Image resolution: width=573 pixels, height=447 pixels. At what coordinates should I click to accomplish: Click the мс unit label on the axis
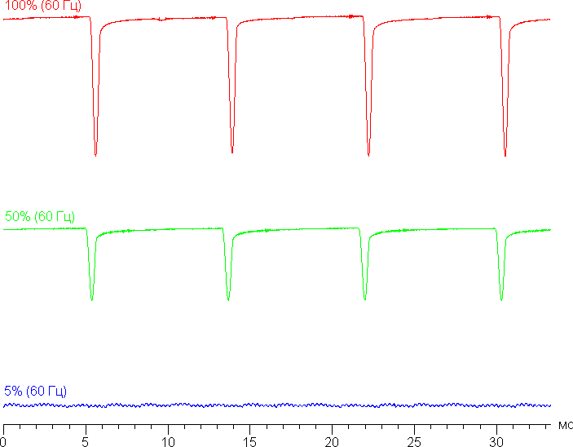click(x=565, y=425)
